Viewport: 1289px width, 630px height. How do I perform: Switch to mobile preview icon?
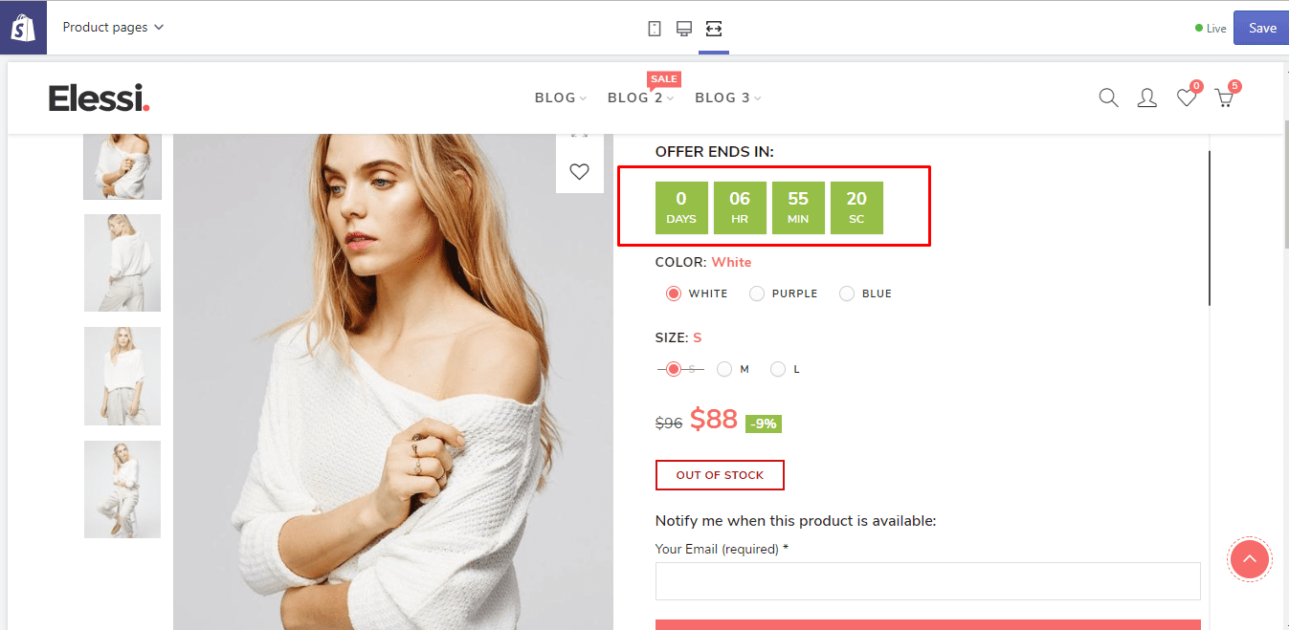point(655,28)
